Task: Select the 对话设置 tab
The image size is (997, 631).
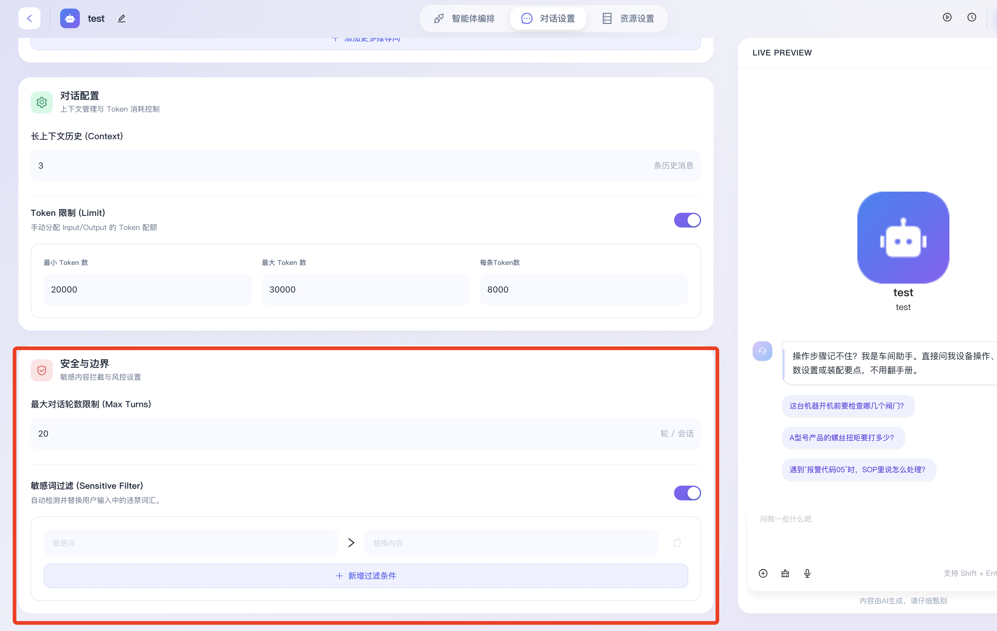Action: 548,18
